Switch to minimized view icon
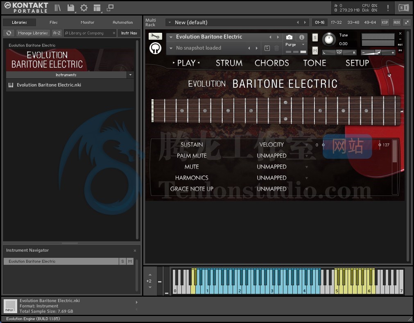414x323 pixels. (110, 8)
